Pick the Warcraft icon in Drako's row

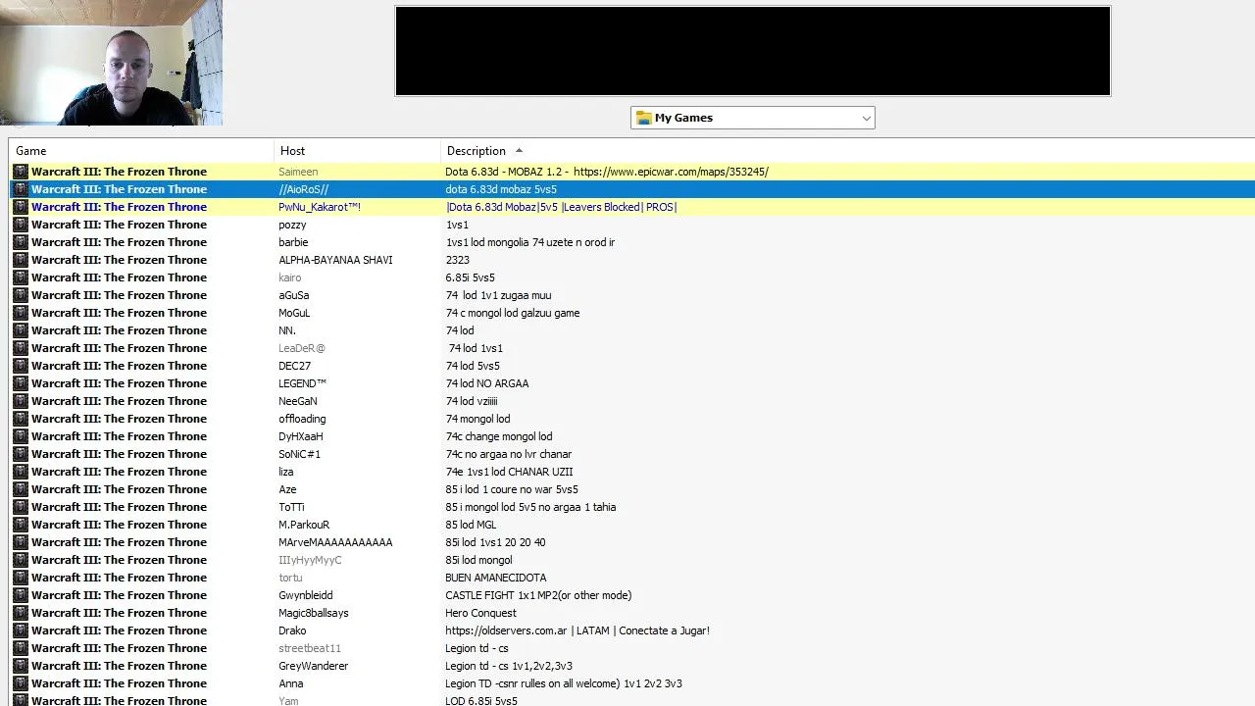21,630
